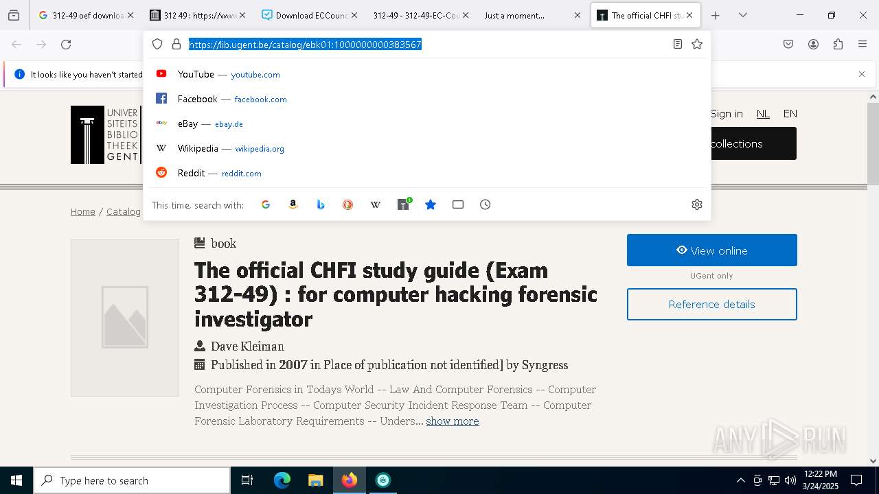Image resolution: width=879 pixels, height=494 pixels.
Task: Click Firefox taskbar icon
Action: click(350, 480)
